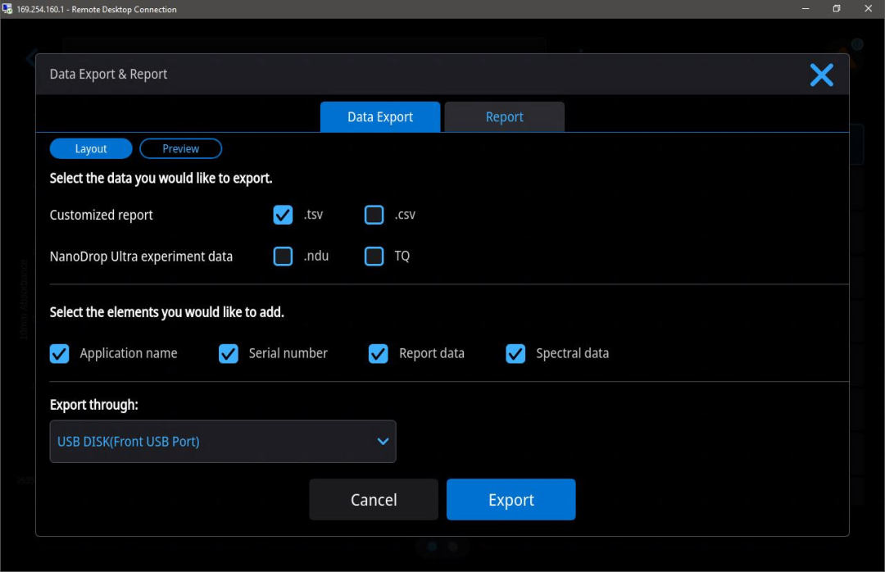
Task: Select the Layout view button
Action: pos(91,148)
